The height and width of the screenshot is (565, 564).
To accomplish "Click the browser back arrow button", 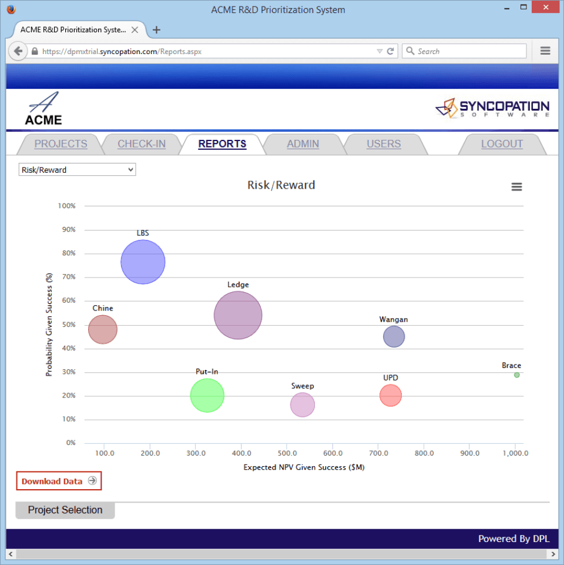I will (18, 51).
